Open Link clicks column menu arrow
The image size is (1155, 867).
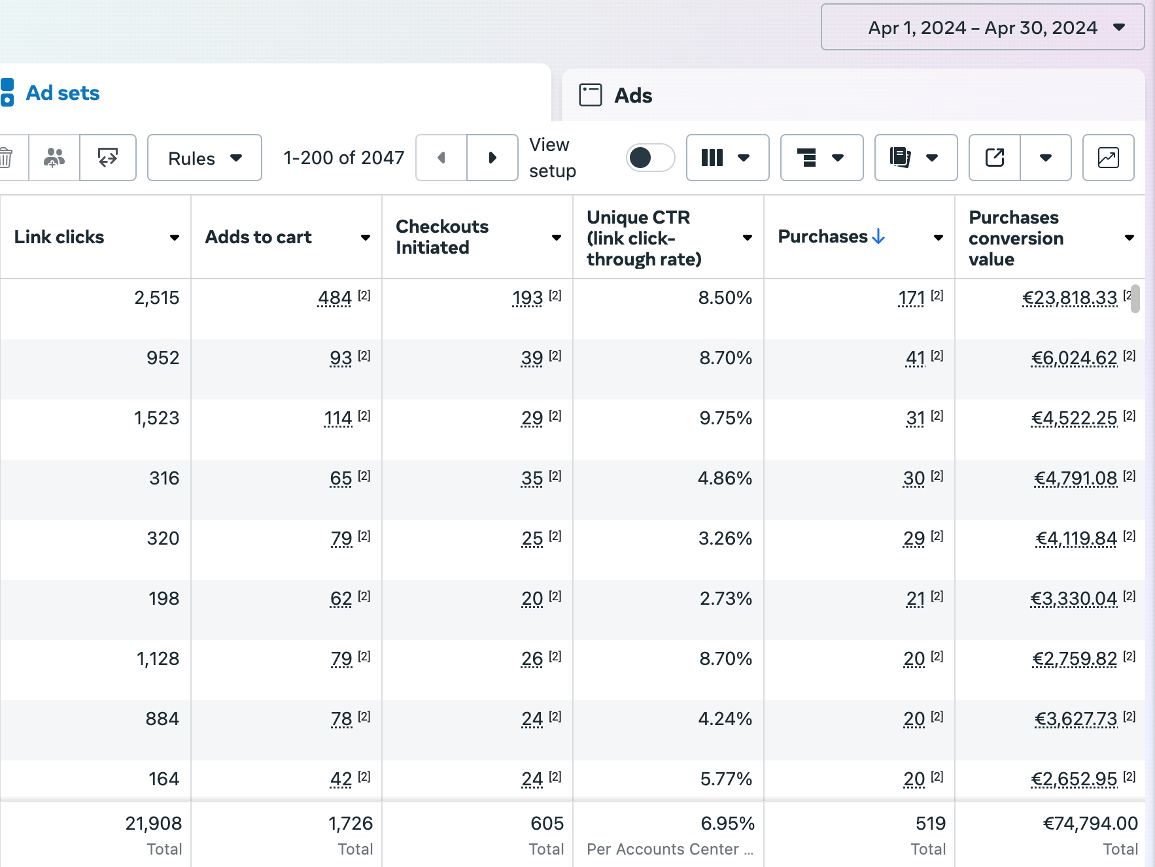(175, 237)
